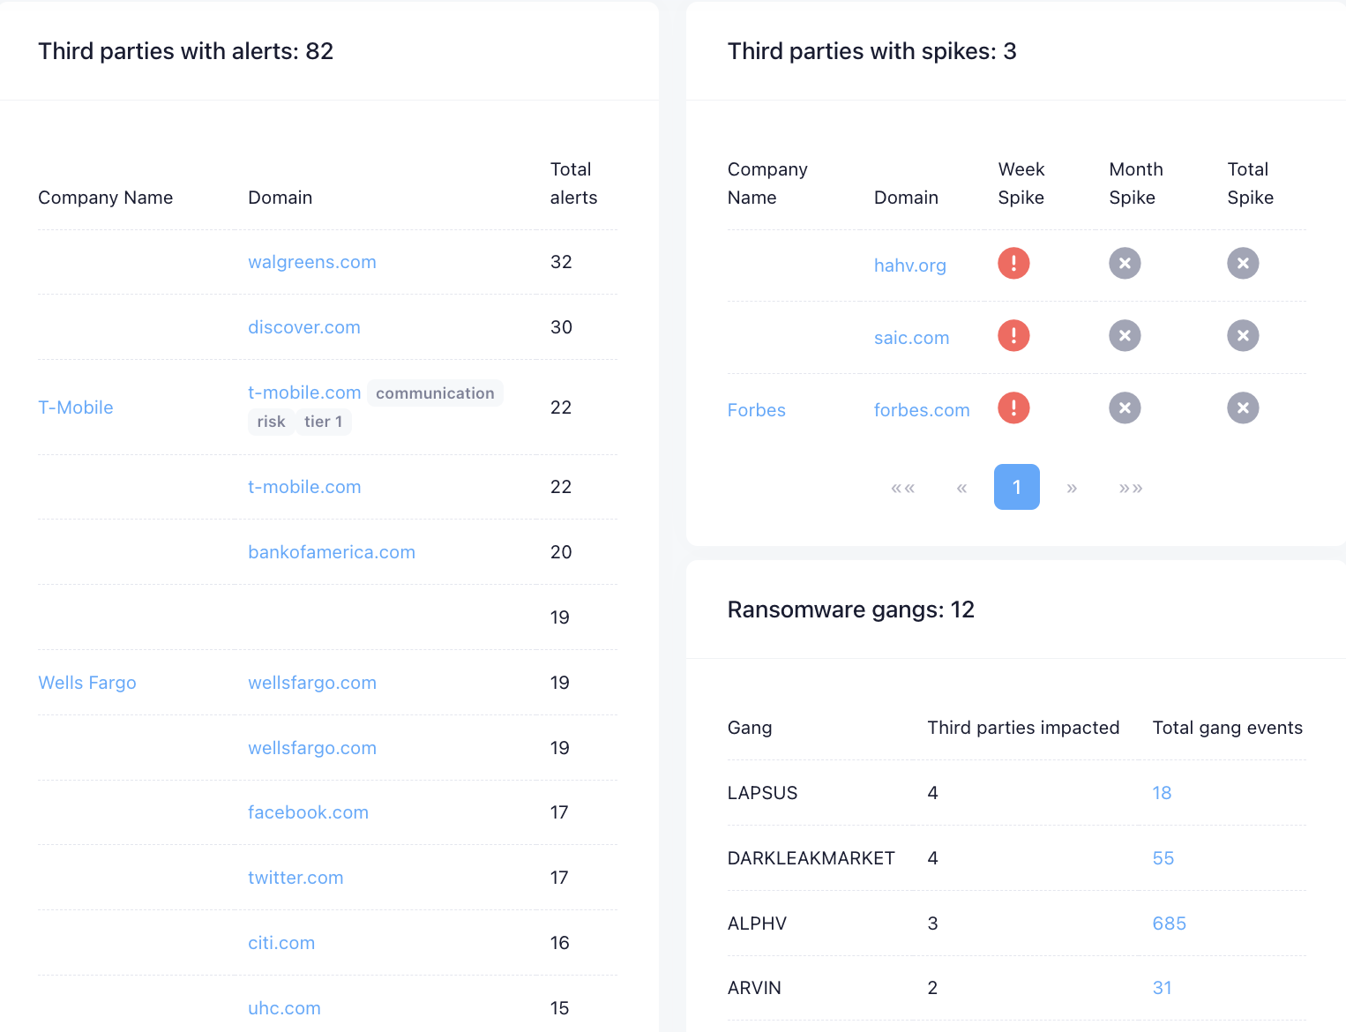
Task: Click the month spike X icon for forbes.com
Action: [1125, 408]
